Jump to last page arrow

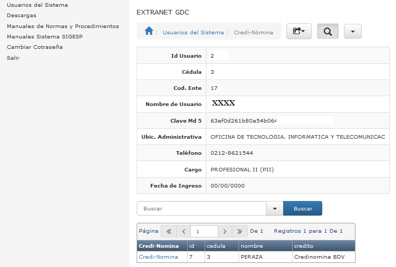coord(240,231)
